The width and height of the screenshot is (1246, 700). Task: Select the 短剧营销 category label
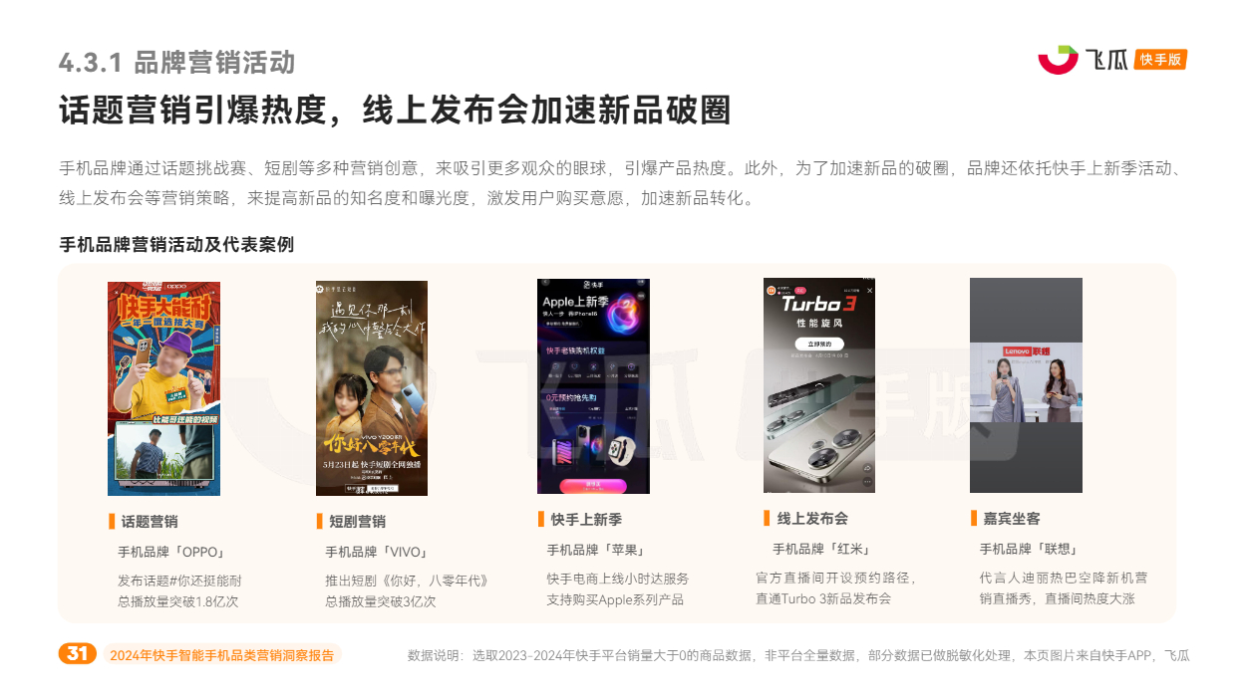coord(357,521)
